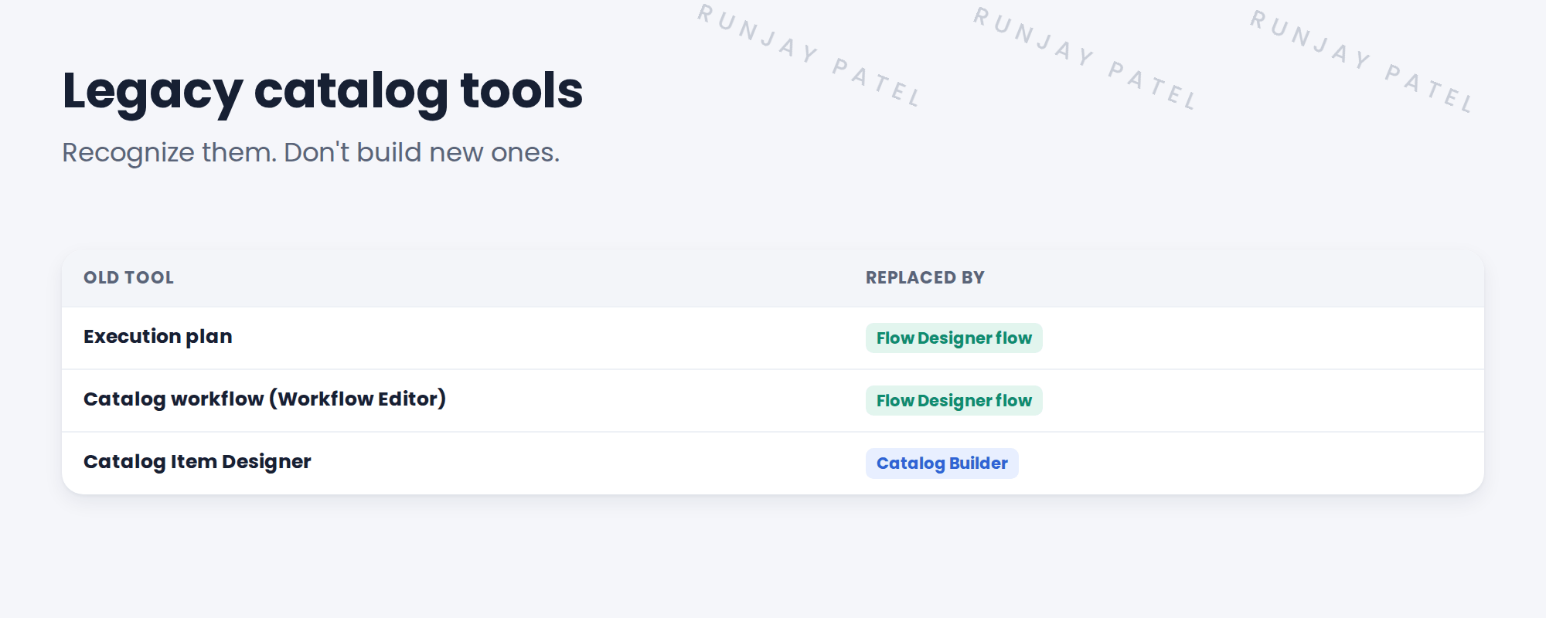Screen dimensions: 1546x618
Task: Click "Flow Designer flow" badge in Catalog workflow row
Action: pyautogui.click(x=954, y=401)
